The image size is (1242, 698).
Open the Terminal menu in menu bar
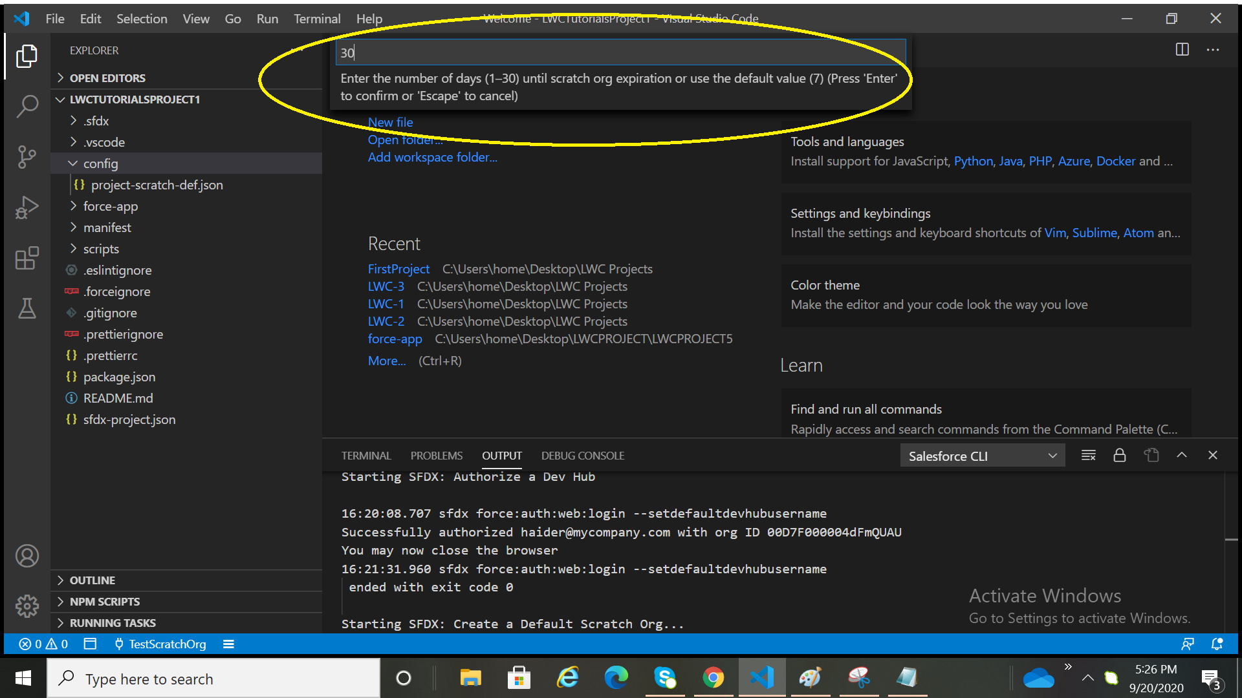(316, 19)
